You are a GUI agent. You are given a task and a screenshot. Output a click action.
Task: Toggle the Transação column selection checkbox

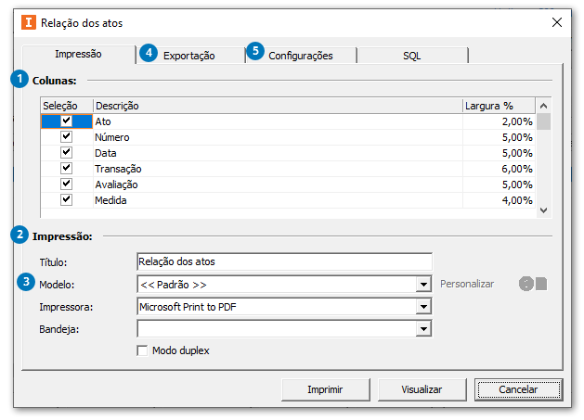66,169
